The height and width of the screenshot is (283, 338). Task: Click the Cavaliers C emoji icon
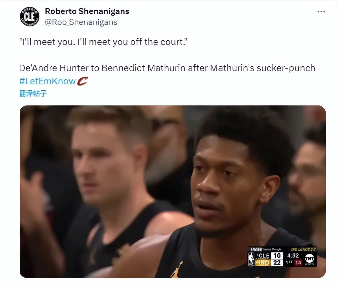pyautogui.click(x=82, y=81)
